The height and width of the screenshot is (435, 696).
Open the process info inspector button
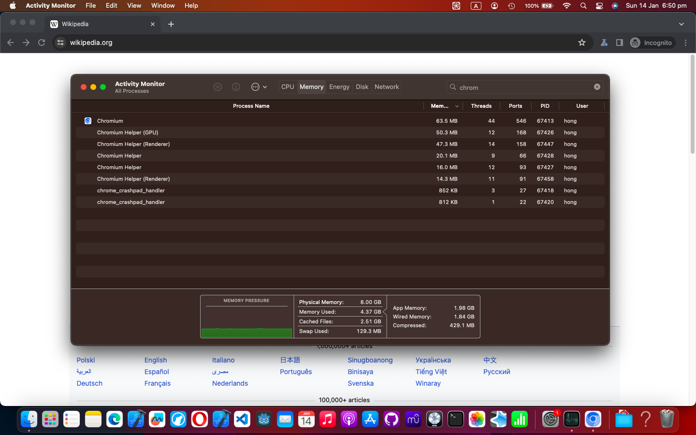(236, 87)
